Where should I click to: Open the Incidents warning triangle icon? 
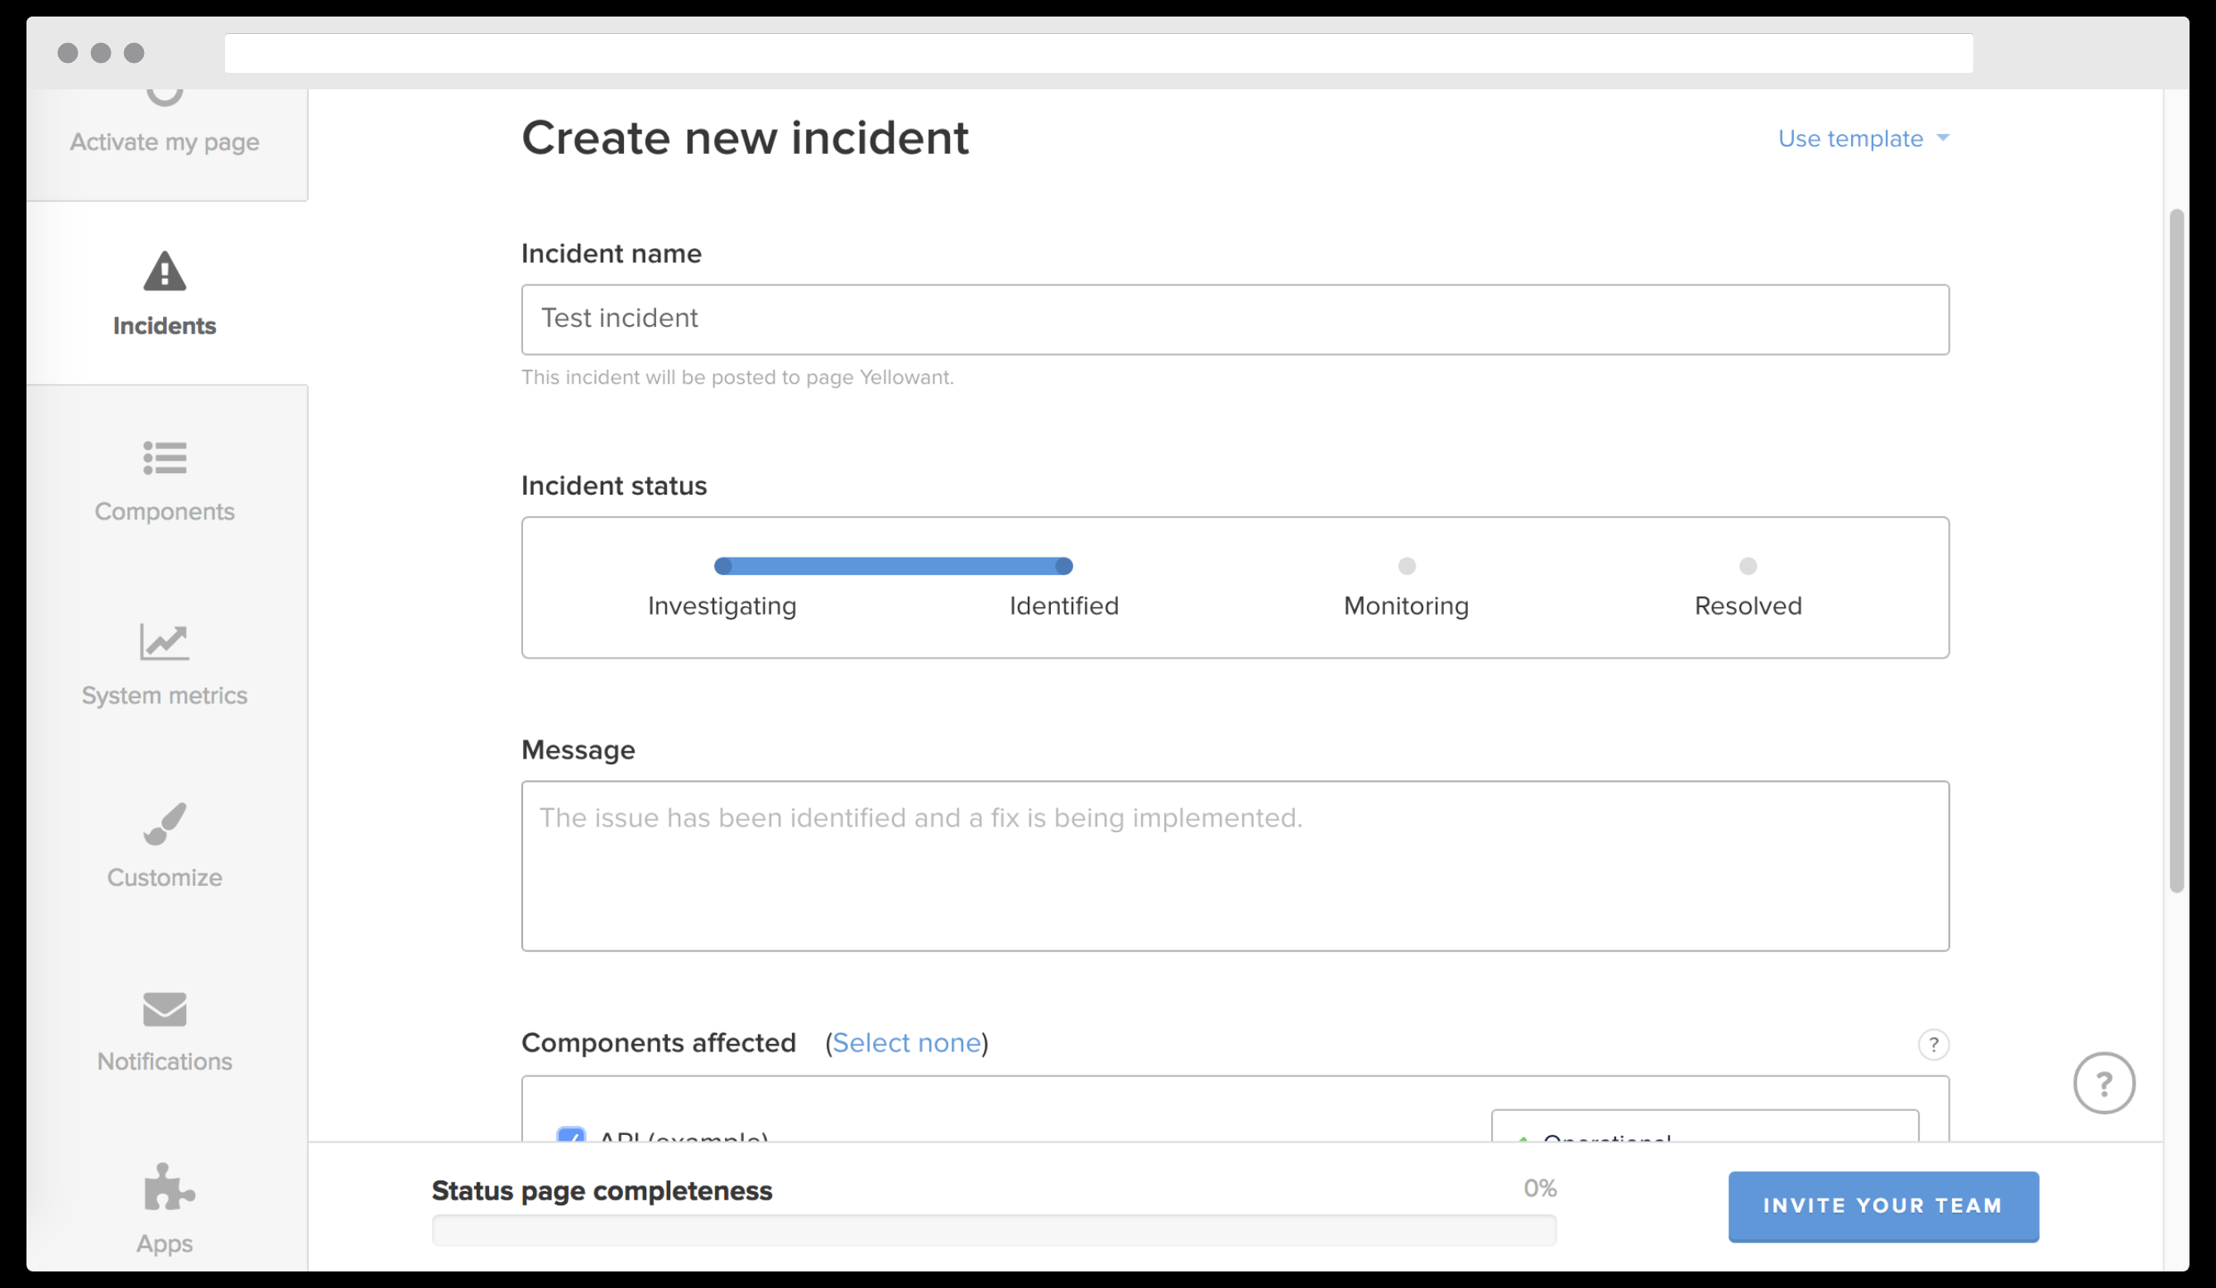coord(165,271)
